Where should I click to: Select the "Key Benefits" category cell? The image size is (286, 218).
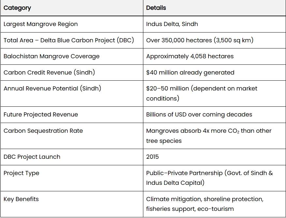(x=21, y=199)
